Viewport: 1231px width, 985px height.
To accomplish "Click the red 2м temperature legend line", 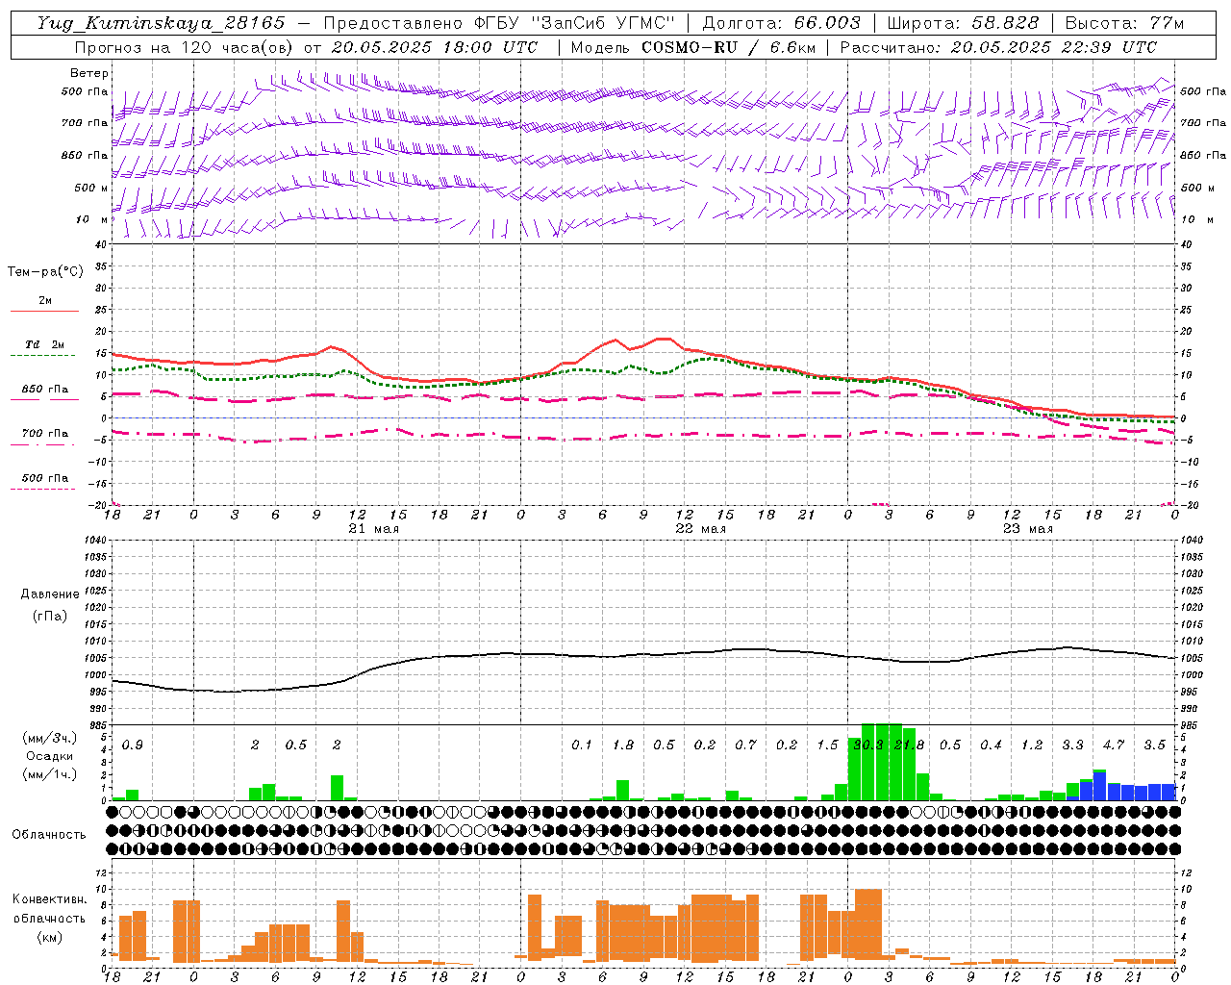I will pos(44,311).
